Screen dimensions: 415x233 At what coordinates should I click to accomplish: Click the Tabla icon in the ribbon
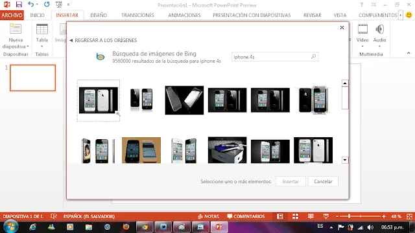tap(42, 29)
